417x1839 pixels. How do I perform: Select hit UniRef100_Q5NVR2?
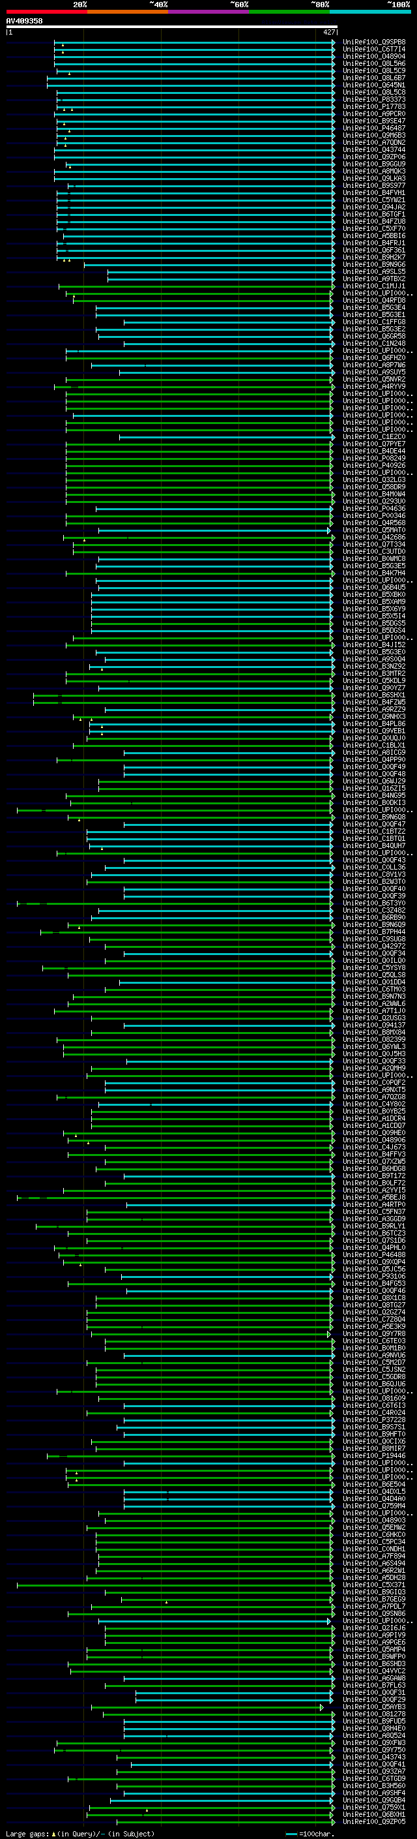pos(374,379)
